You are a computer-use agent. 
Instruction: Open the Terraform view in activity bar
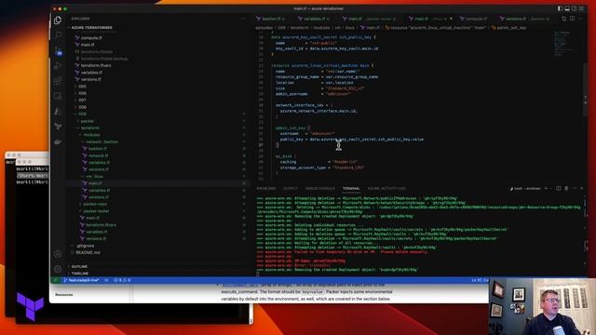(58, 127)
